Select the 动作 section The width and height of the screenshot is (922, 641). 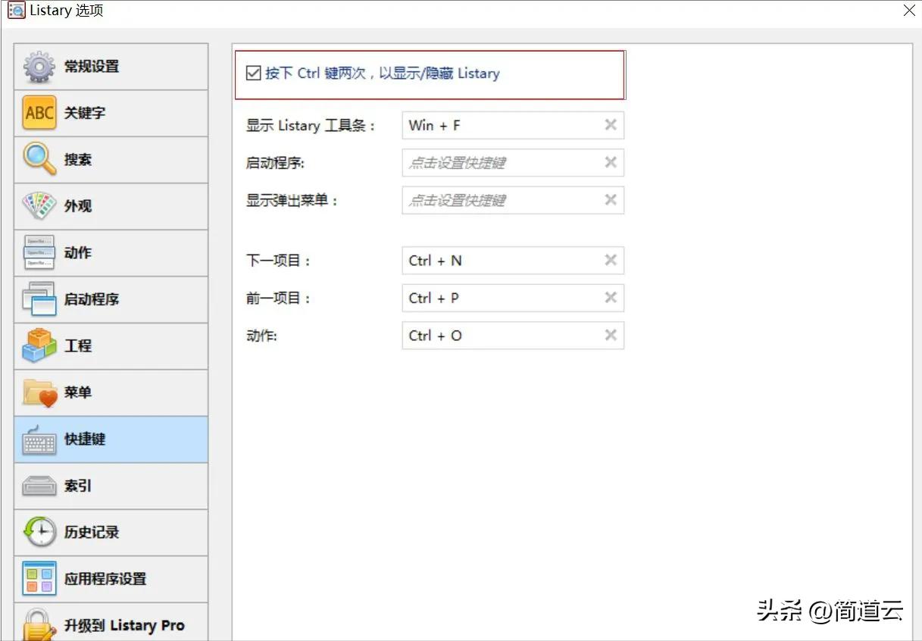point(111,253)
